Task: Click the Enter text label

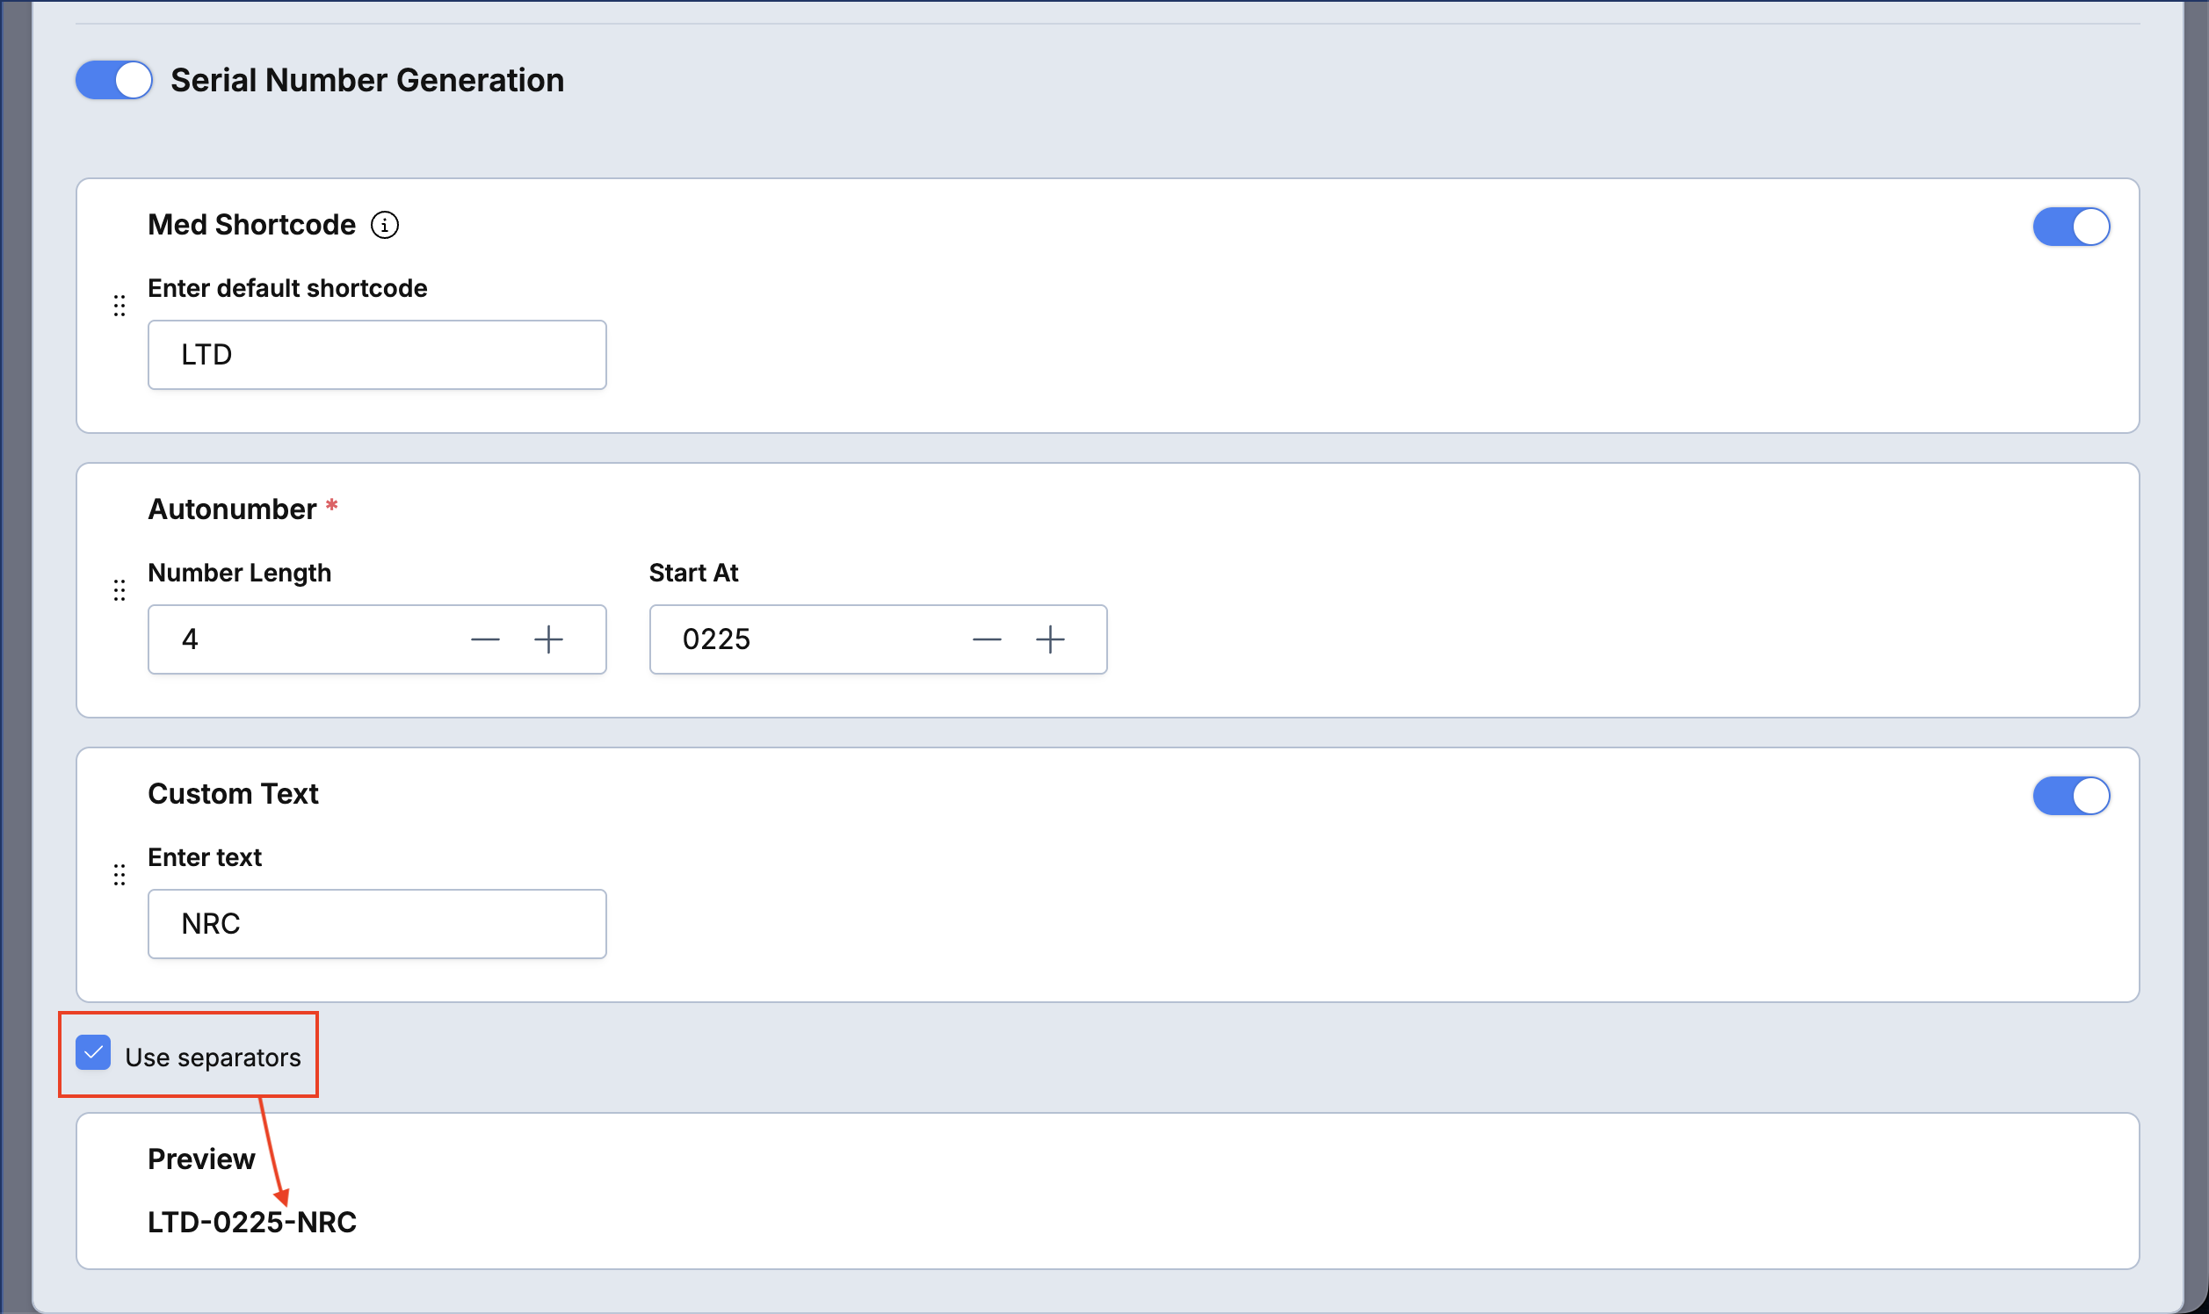Action: [205, 857]
